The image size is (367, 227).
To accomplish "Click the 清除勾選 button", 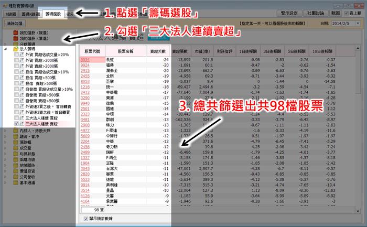I will 15,24.
